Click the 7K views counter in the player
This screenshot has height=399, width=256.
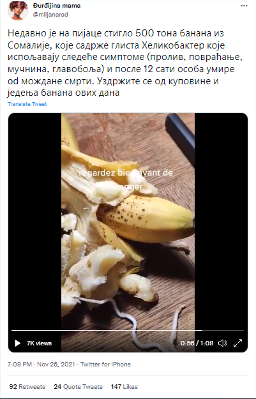(x=39, y=343)
